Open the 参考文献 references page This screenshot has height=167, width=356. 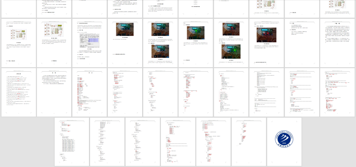click(x=18, y=92)
